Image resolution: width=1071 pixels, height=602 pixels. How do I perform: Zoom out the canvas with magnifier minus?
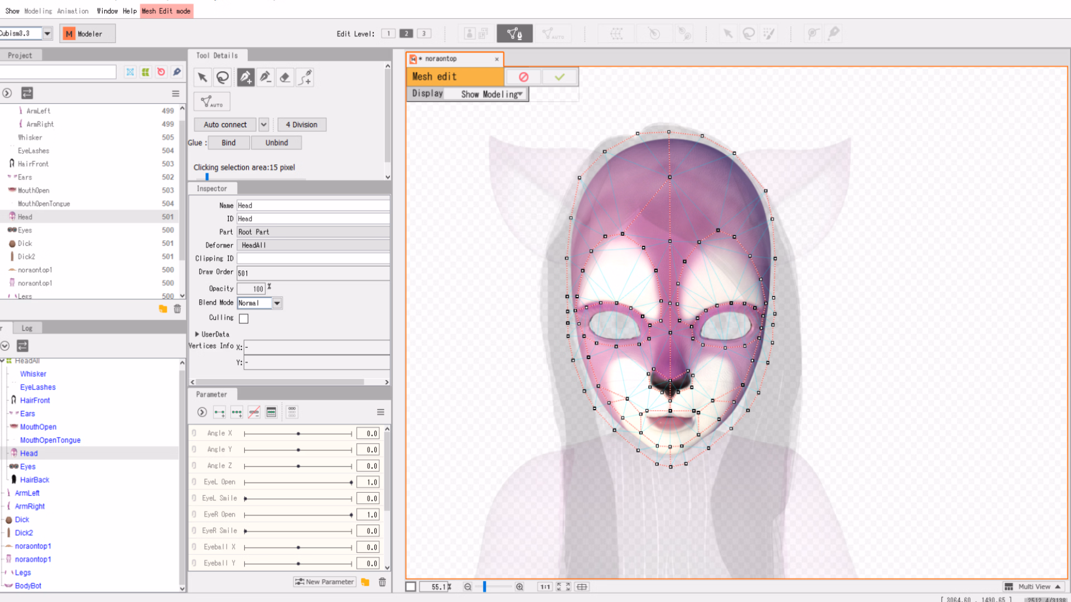click(467, 587)
